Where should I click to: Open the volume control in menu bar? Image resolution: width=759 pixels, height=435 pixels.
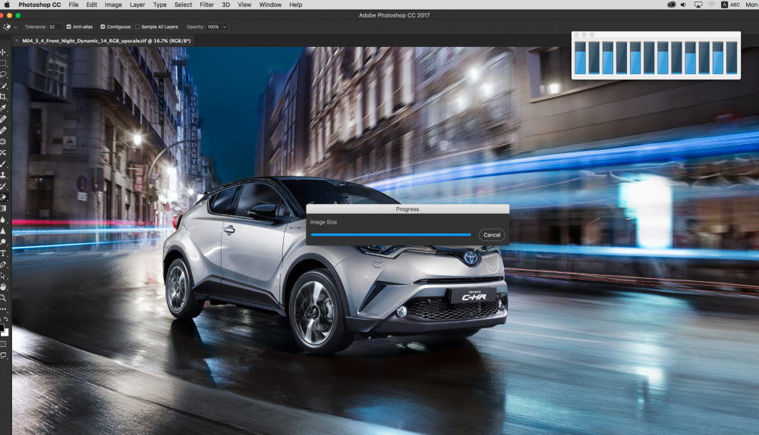point(684,5)
